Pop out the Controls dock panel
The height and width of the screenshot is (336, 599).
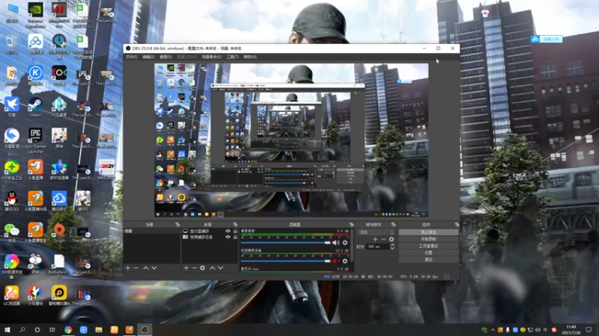457,225
